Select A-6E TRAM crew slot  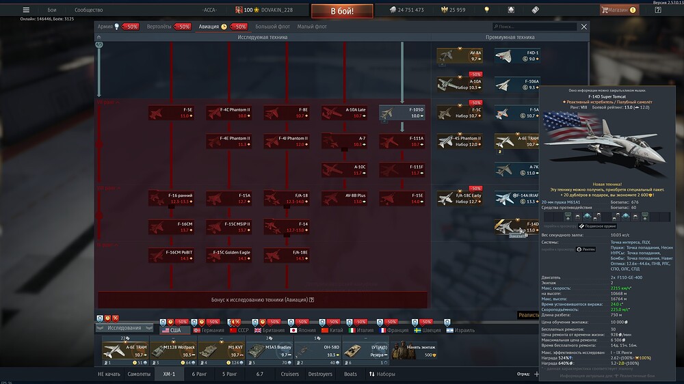(x=125, y=352)
